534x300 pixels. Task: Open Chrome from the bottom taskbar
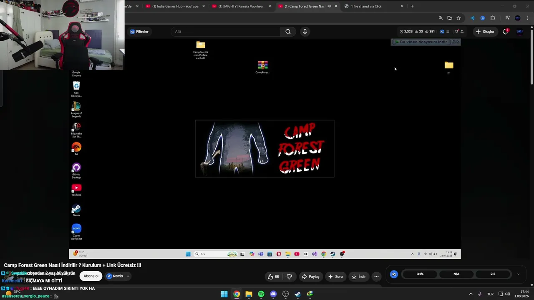click(237, 294)
